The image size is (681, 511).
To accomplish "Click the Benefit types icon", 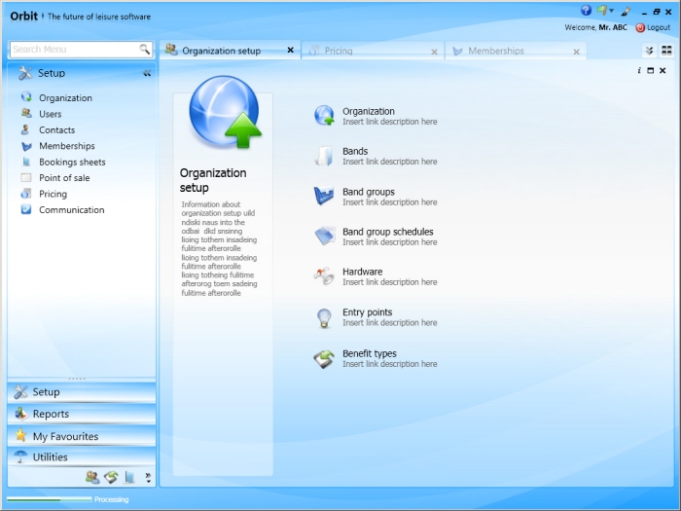I will pos(324,358).
